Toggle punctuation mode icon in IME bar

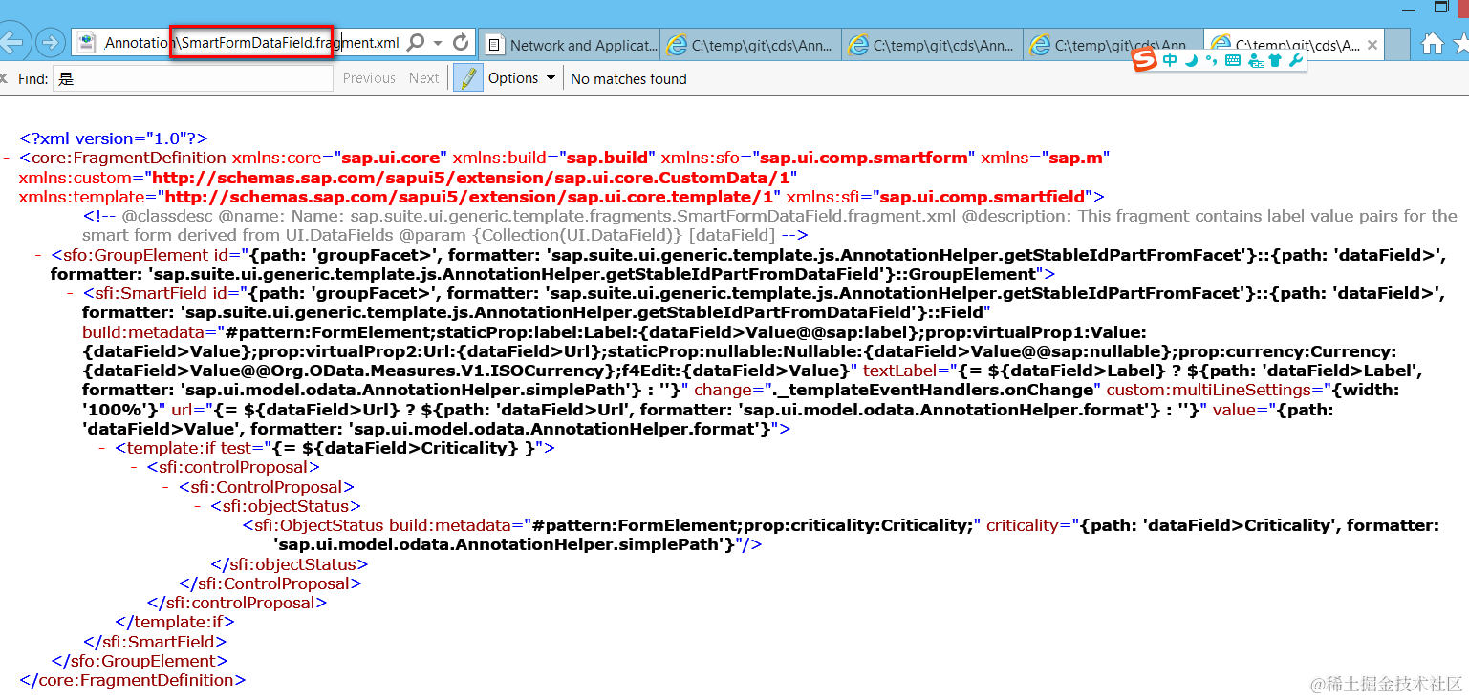1211,61
